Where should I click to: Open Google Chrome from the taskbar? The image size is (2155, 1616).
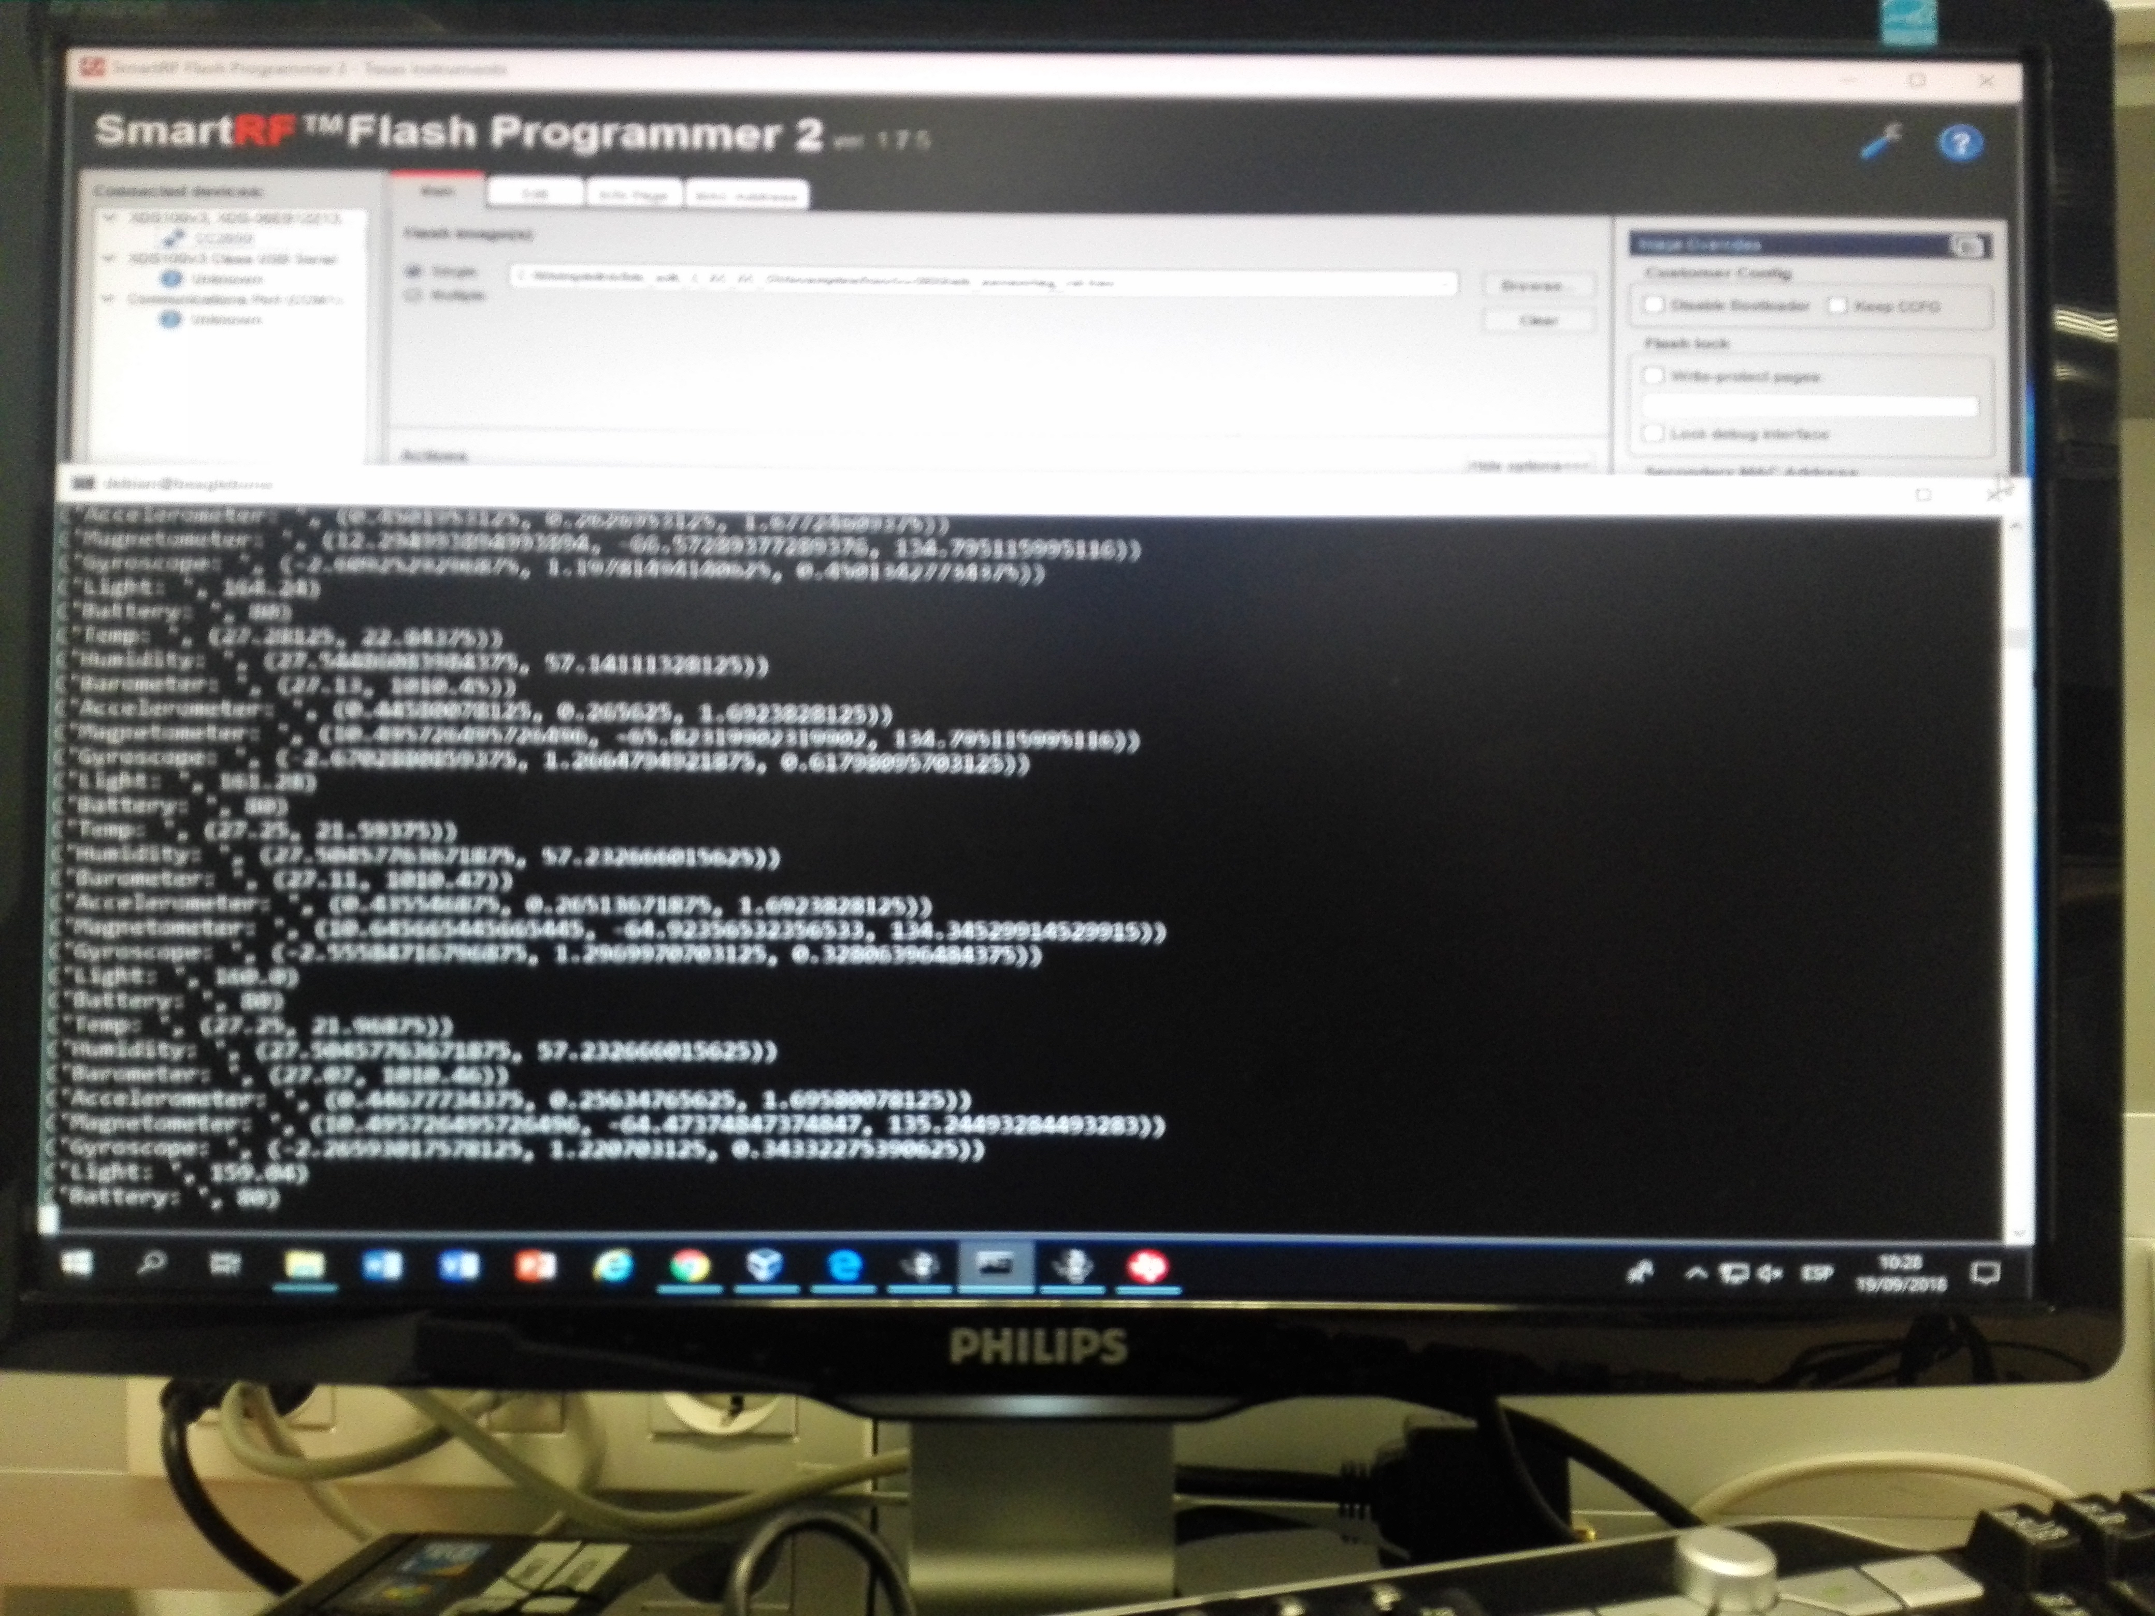pyautogui.click(x=690, y=1266)
